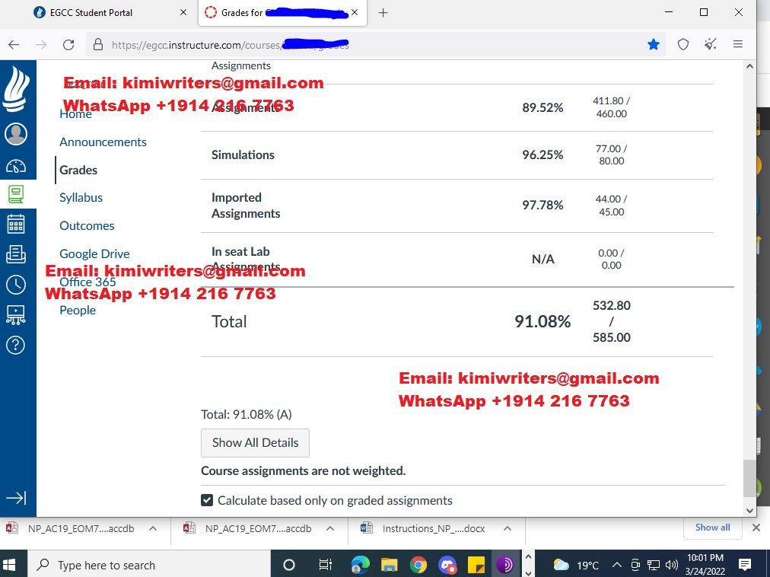Open Discord from the taskbar
Image resolution: width=770 pixels, height=577 pixels.
point(447,565)
